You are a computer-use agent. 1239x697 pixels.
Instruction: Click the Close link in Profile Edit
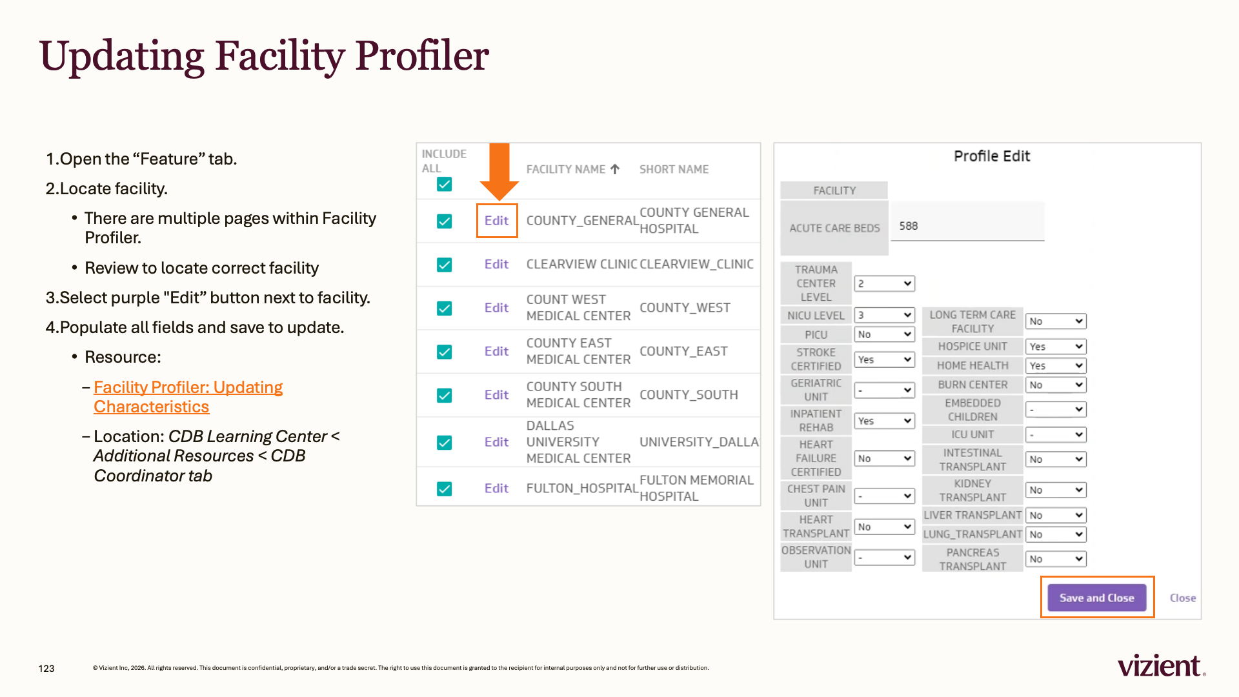coord(1182,598)
